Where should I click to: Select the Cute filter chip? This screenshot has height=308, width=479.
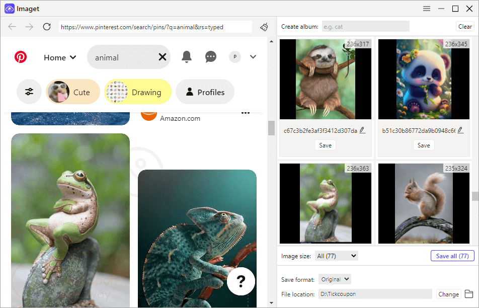point(73,92)
